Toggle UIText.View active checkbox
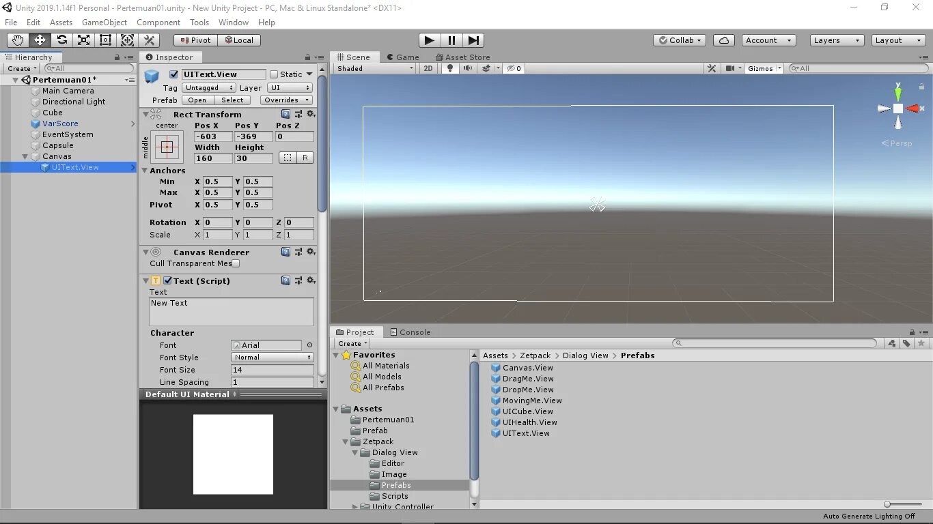Image resolution: width=933 pixels, height=524 pixels. tap(173, 74)
